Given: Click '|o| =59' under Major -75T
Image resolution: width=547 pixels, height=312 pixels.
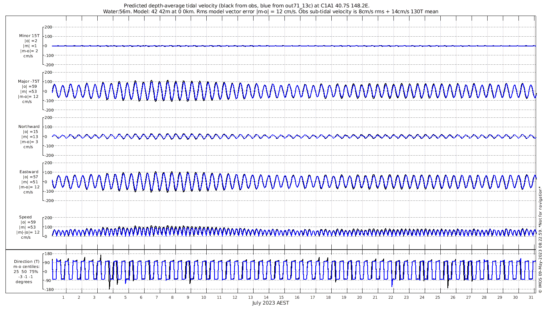Looking at the screenshot, I should pyautogui.click(x=29, y=87).
